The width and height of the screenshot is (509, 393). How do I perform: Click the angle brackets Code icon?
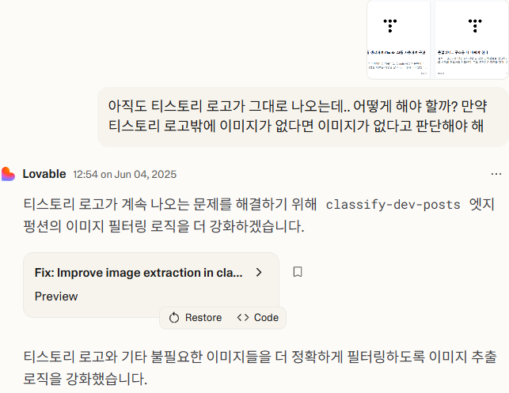(243, 317)
